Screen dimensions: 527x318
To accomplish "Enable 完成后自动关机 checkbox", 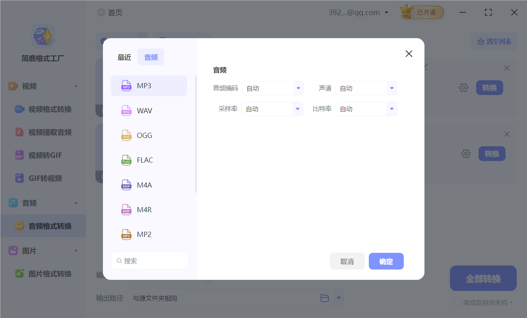I will [457, 302].
